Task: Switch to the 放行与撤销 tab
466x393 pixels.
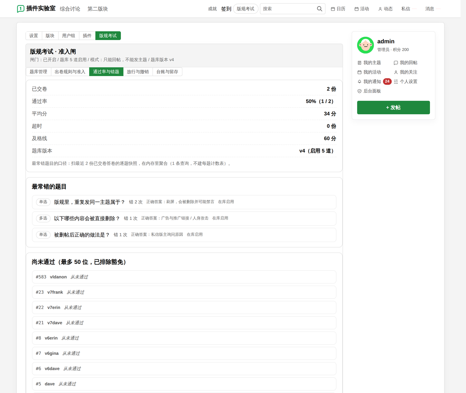Action: pyautogui.click(x=138, y=72)
